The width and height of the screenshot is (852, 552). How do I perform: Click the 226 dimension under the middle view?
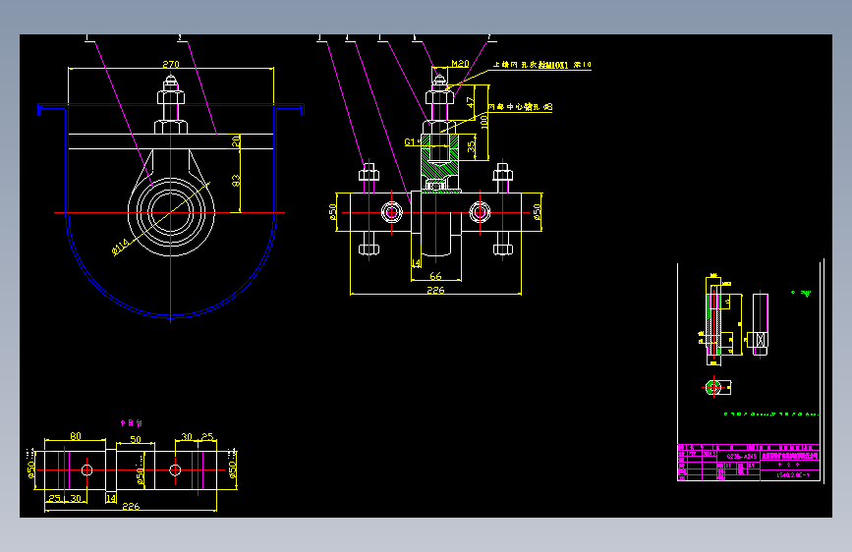click(x=435, y=290)
